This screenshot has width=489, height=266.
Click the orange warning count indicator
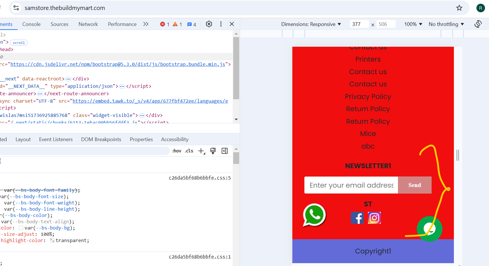(x=177, y=24)
